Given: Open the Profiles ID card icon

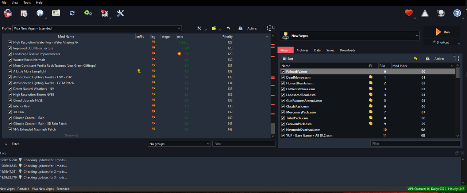Looking at the screenshot, I should pos(56,13).
